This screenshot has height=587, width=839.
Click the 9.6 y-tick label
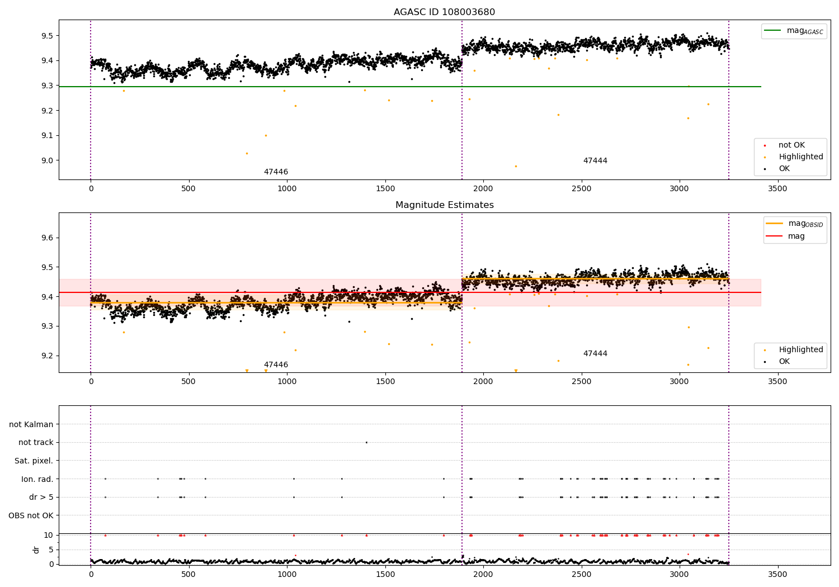click(47, 238)
